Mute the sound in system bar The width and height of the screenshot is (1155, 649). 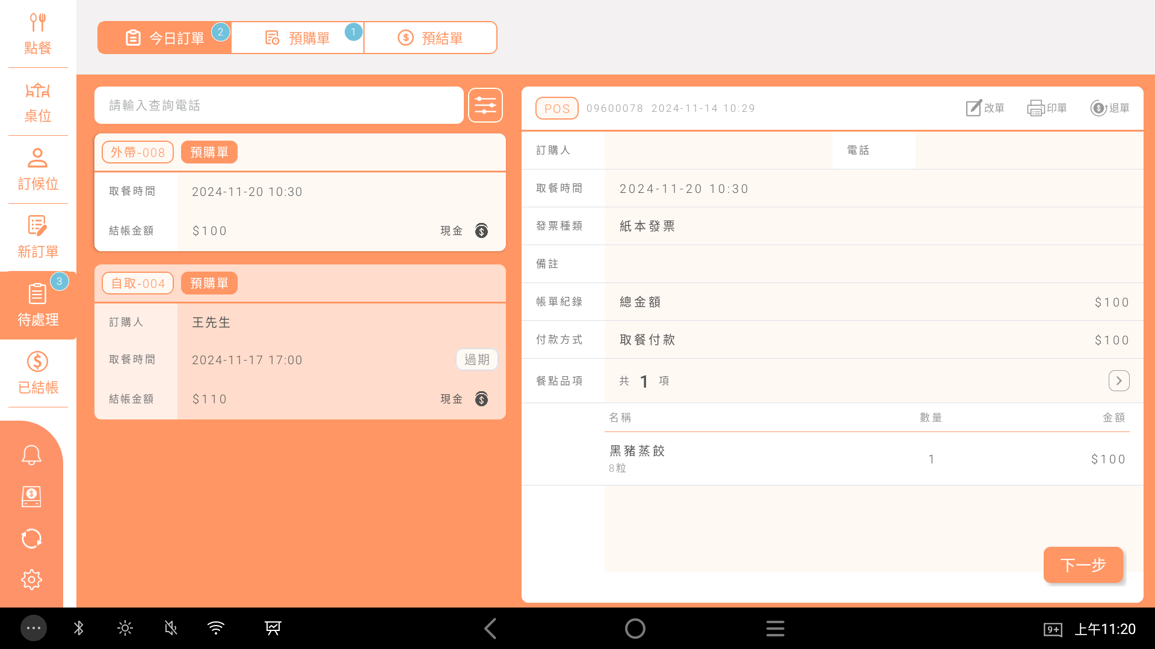(x=171, y=629)
